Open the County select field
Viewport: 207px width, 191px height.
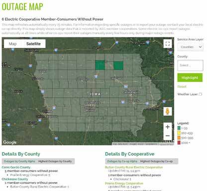[190, 65]
